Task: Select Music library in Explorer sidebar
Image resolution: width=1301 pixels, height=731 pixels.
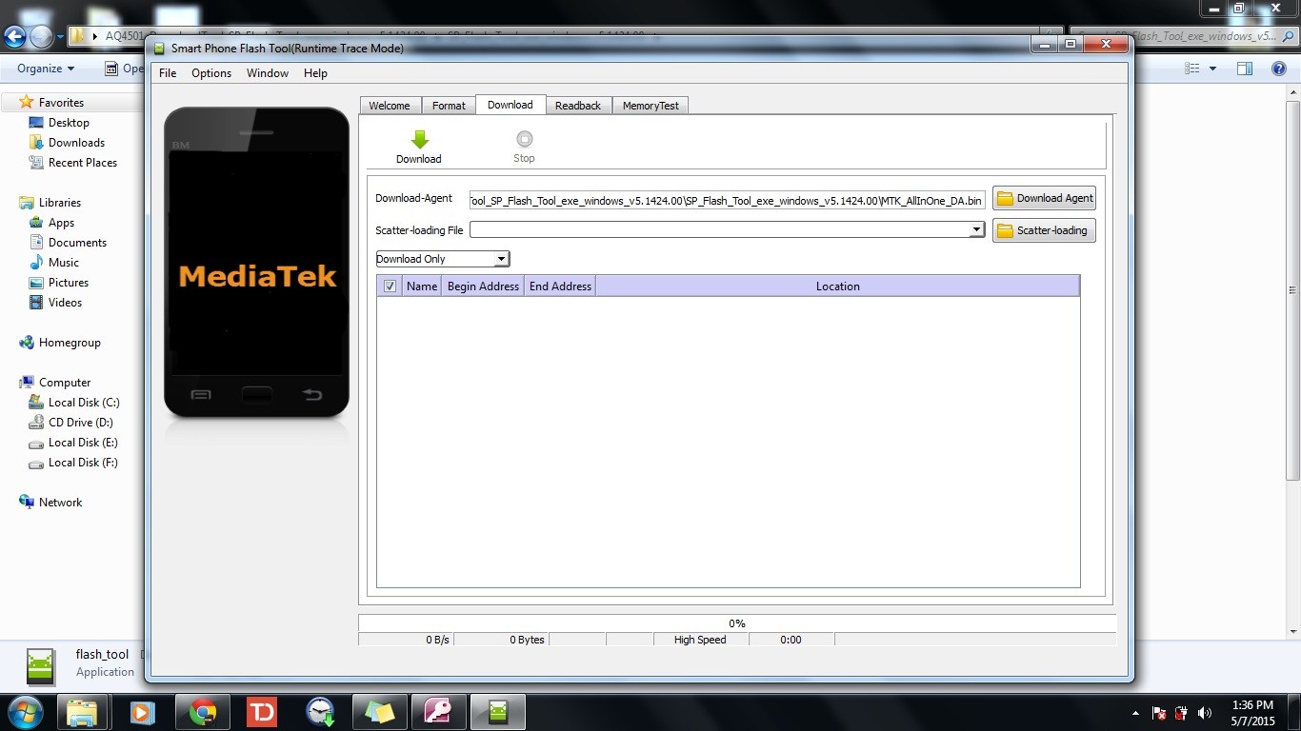Action: pyautogui.click(x=64, y=262)
